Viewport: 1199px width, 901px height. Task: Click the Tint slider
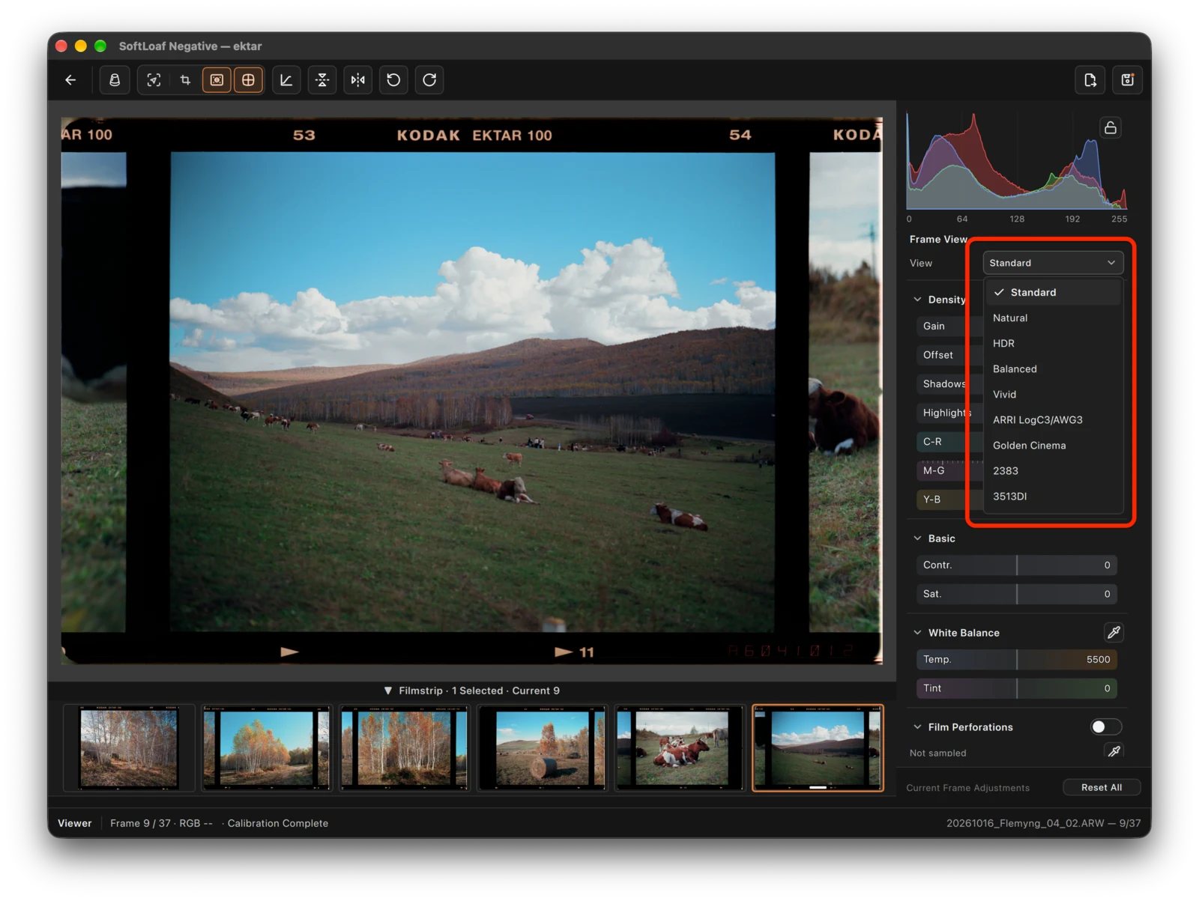click(1017, 688)
